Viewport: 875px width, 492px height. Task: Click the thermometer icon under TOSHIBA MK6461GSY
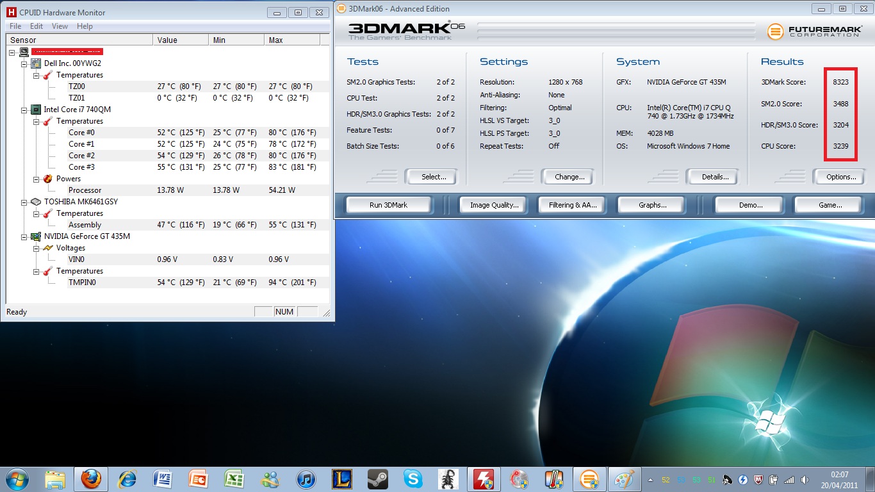(x=48, y=213)
